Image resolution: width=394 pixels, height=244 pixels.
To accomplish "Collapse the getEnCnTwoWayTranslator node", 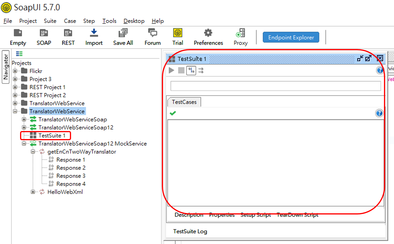I will point(33,152).
